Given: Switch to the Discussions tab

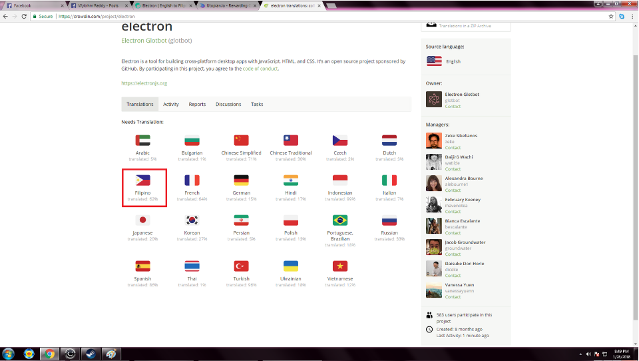Looking at the screenshot, I should coord(228,105).
